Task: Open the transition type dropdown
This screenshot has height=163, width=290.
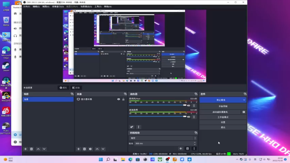Action: [163, 138]
